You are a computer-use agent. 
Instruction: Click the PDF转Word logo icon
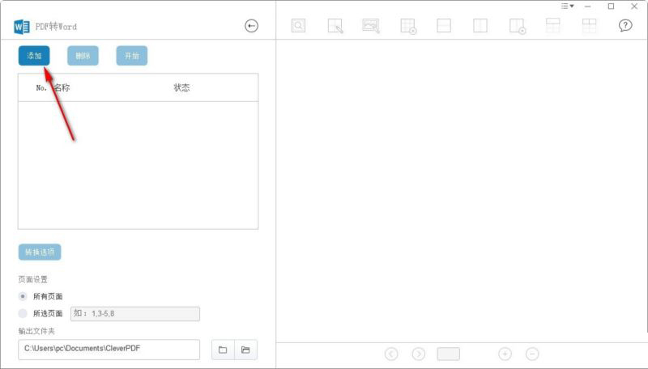22,27
